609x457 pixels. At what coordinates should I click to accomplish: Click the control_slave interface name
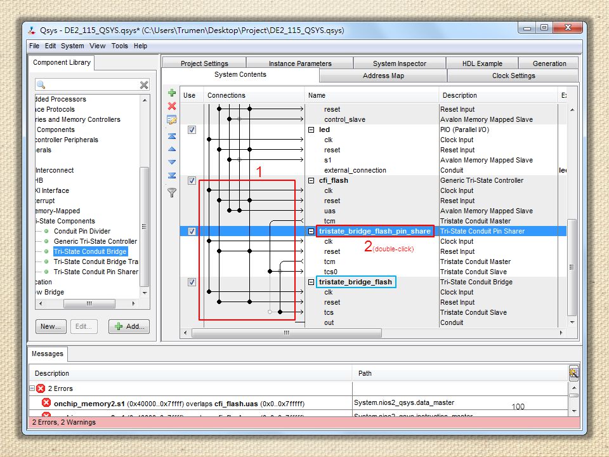coord(344,120)
